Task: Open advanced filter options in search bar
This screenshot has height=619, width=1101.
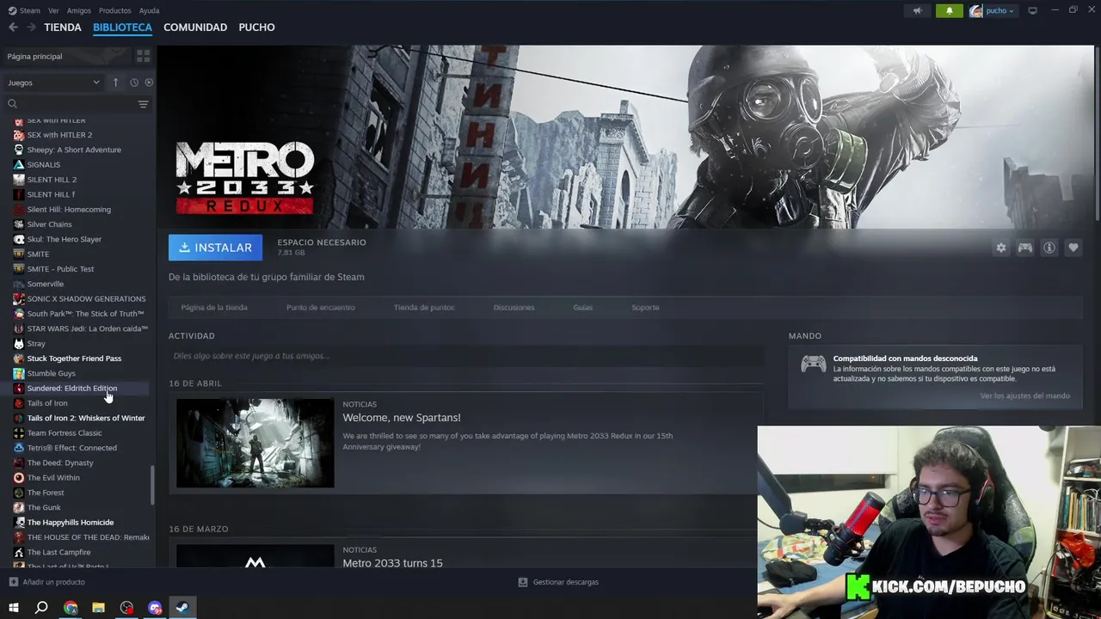Action: [143, 104]
